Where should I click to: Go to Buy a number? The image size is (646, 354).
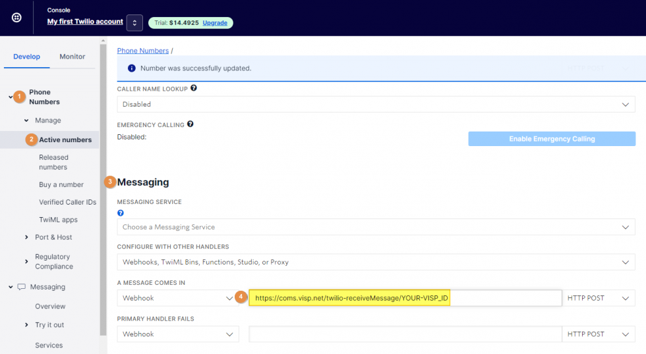[61, 185]
